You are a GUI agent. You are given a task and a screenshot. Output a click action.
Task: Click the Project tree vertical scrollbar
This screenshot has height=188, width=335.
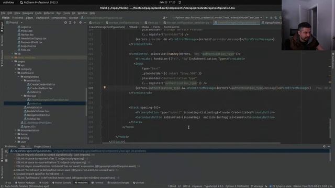coord(86,101)
